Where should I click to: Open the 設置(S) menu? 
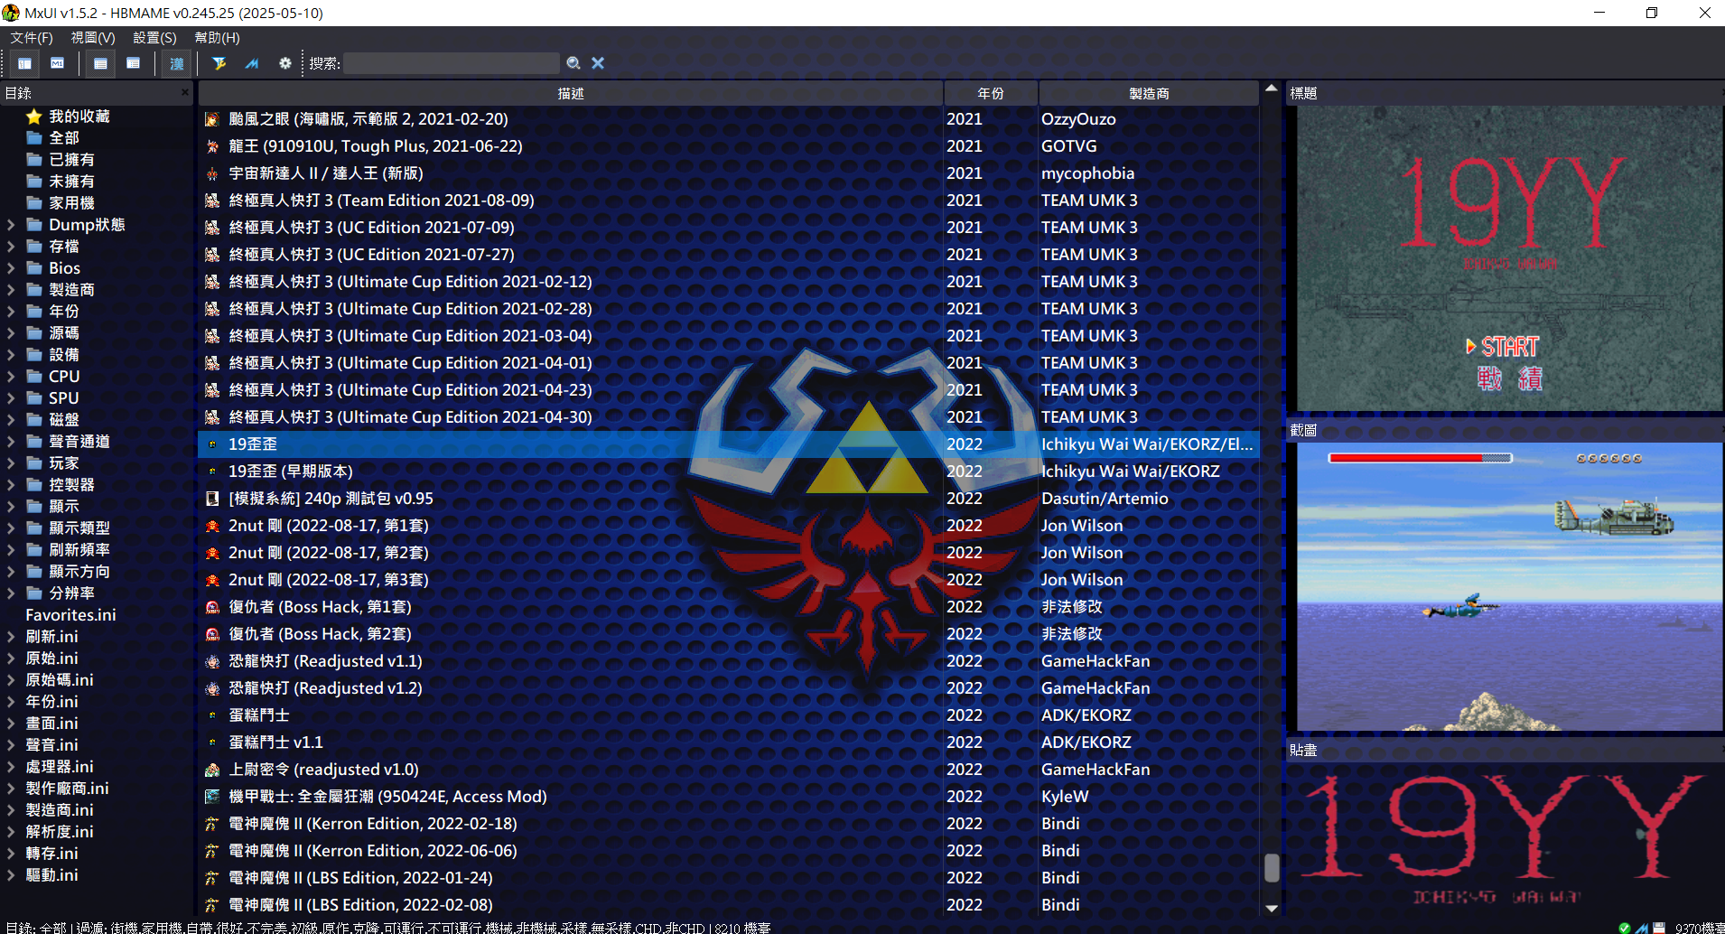(154, 38)
